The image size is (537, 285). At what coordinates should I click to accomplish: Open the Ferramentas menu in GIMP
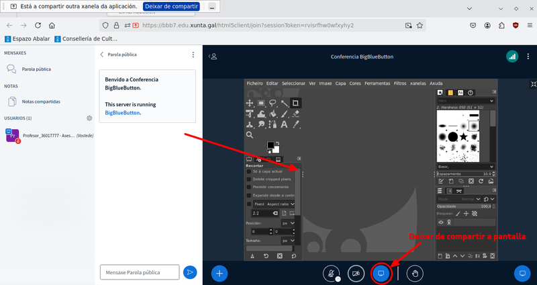pyautogui.click(x=377, y=83)
